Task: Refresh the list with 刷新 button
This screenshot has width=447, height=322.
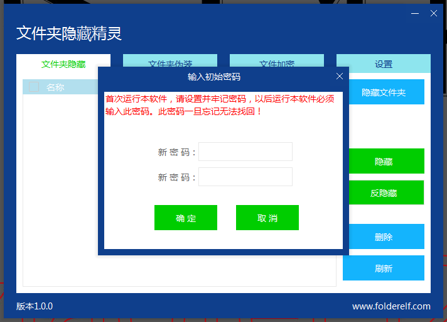Action: coord(384,268)
